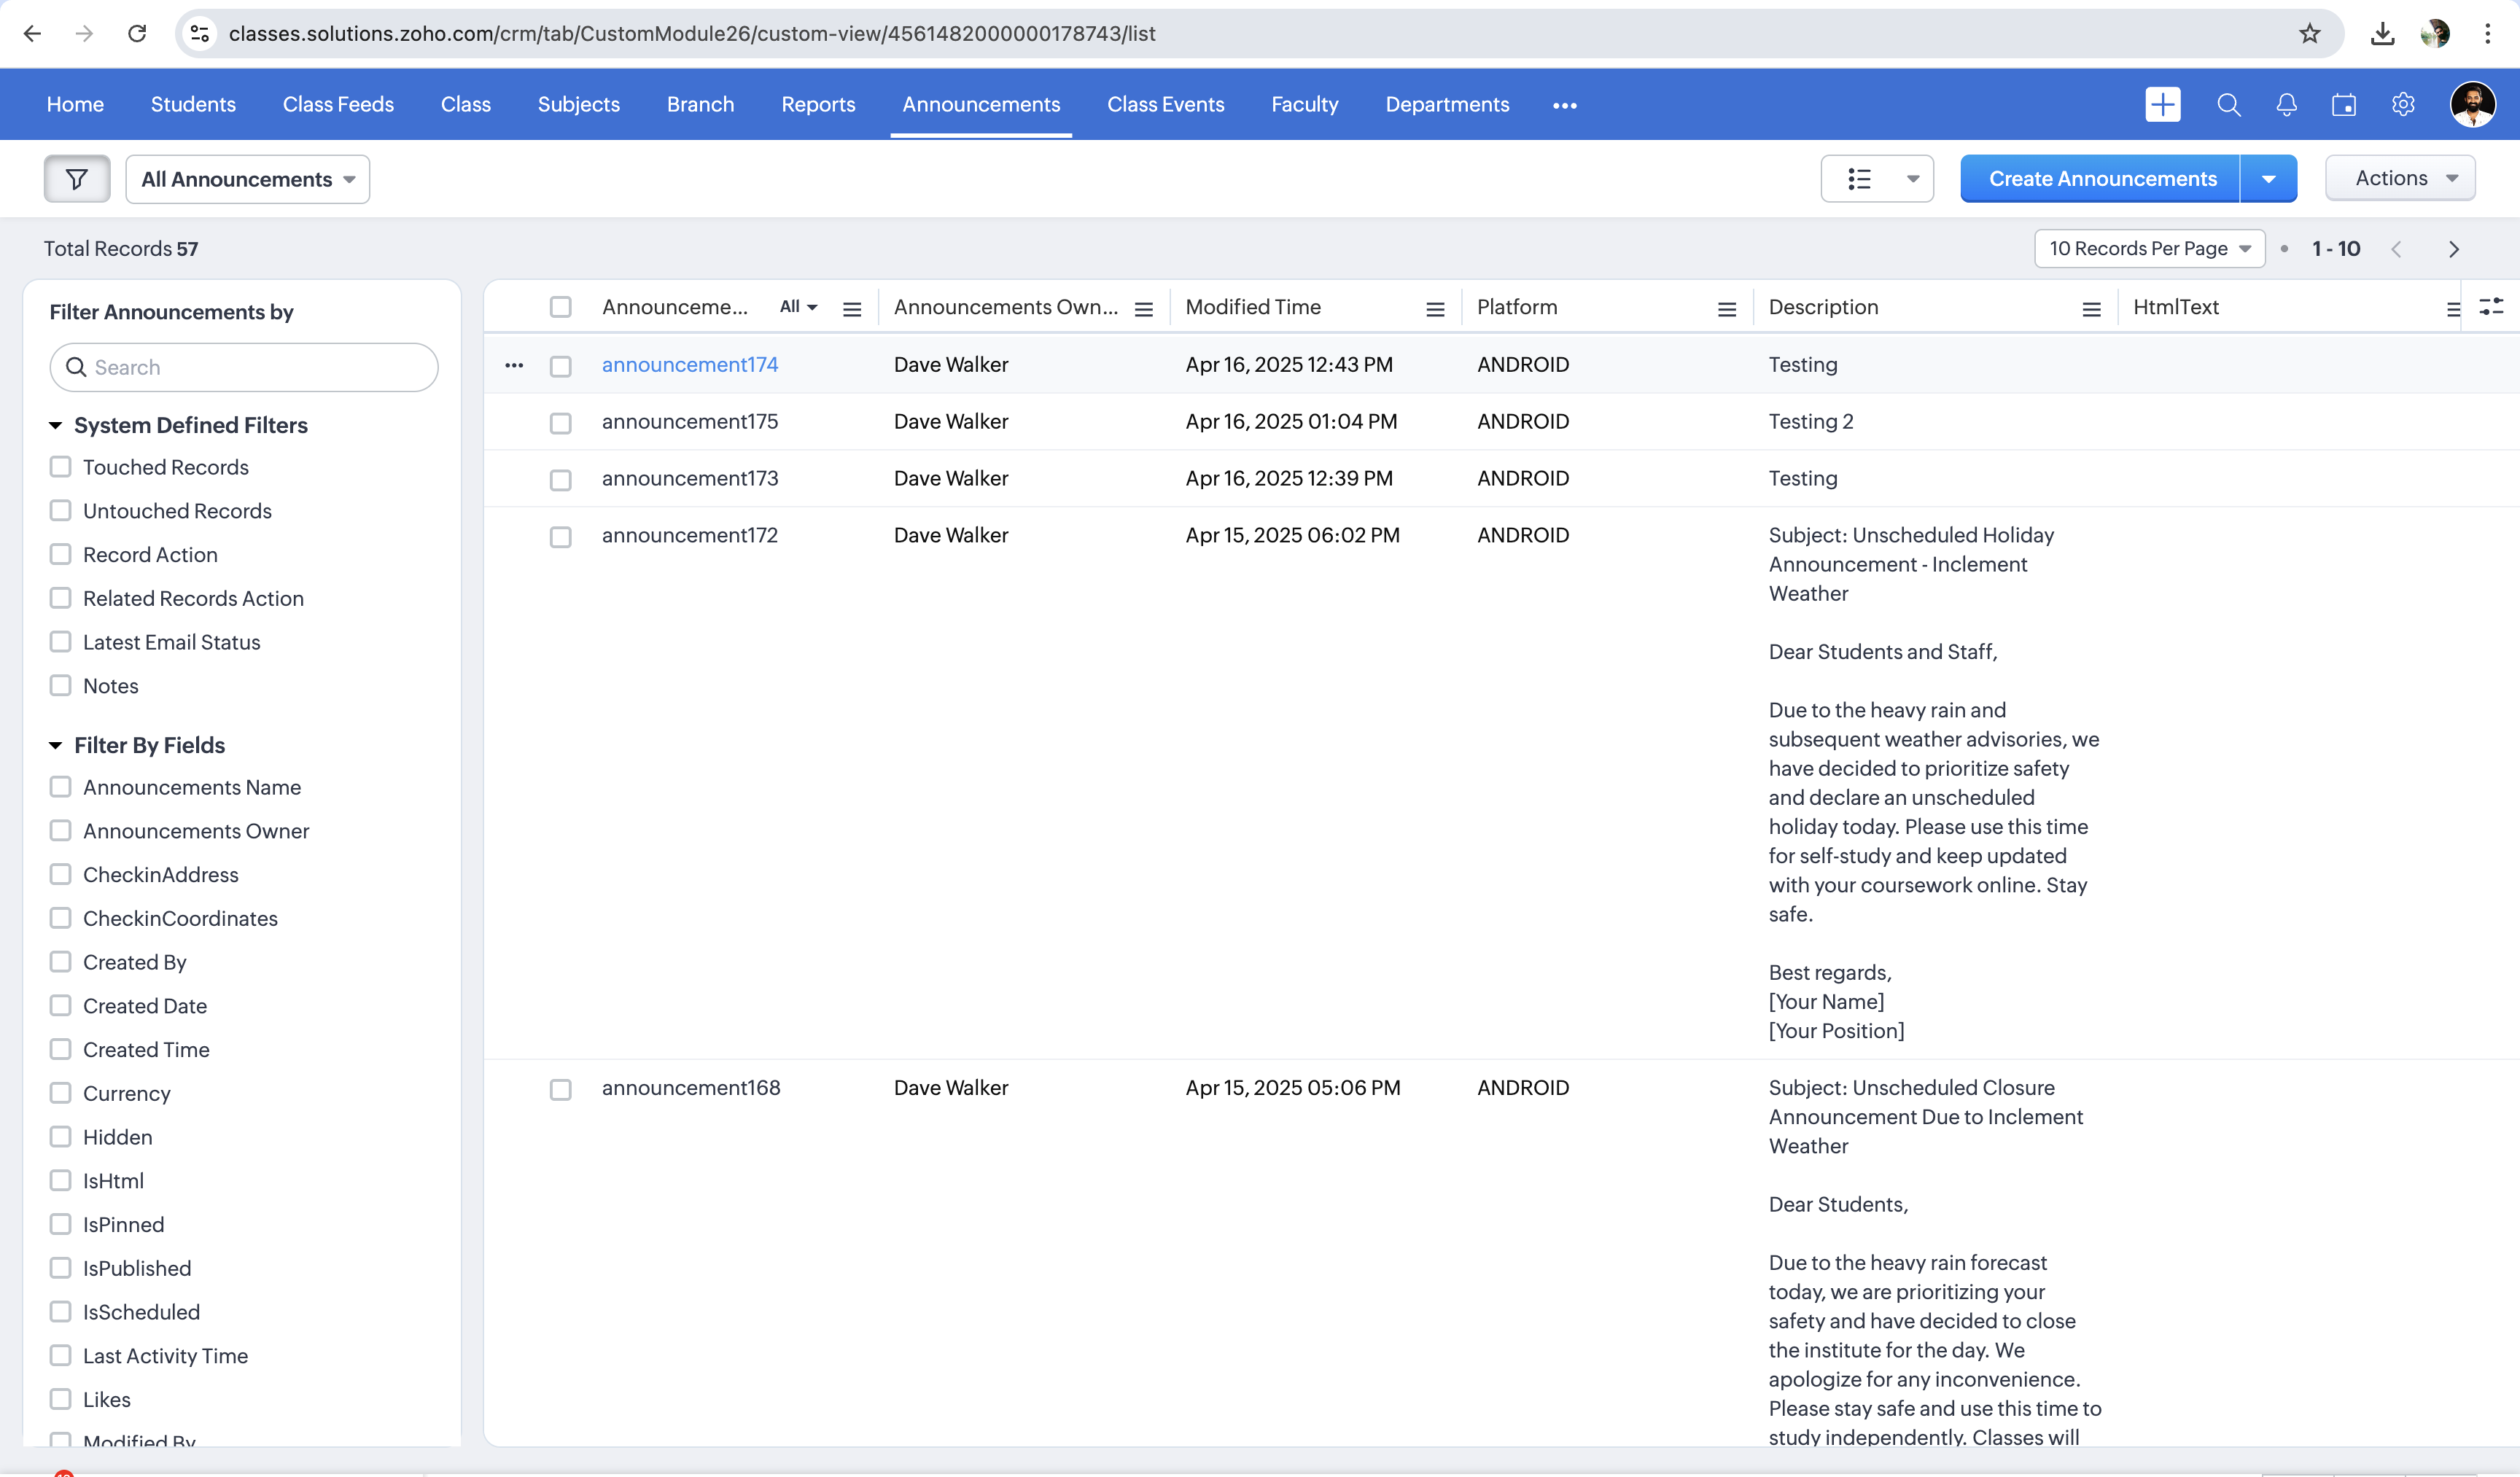Screen dimensions: 2520x1477
Task: Click Modified Time column header
Action: pos(1253,307)
